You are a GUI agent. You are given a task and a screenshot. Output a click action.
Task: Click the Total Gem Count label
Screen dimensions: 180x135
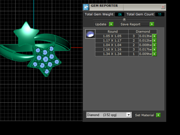140,14
